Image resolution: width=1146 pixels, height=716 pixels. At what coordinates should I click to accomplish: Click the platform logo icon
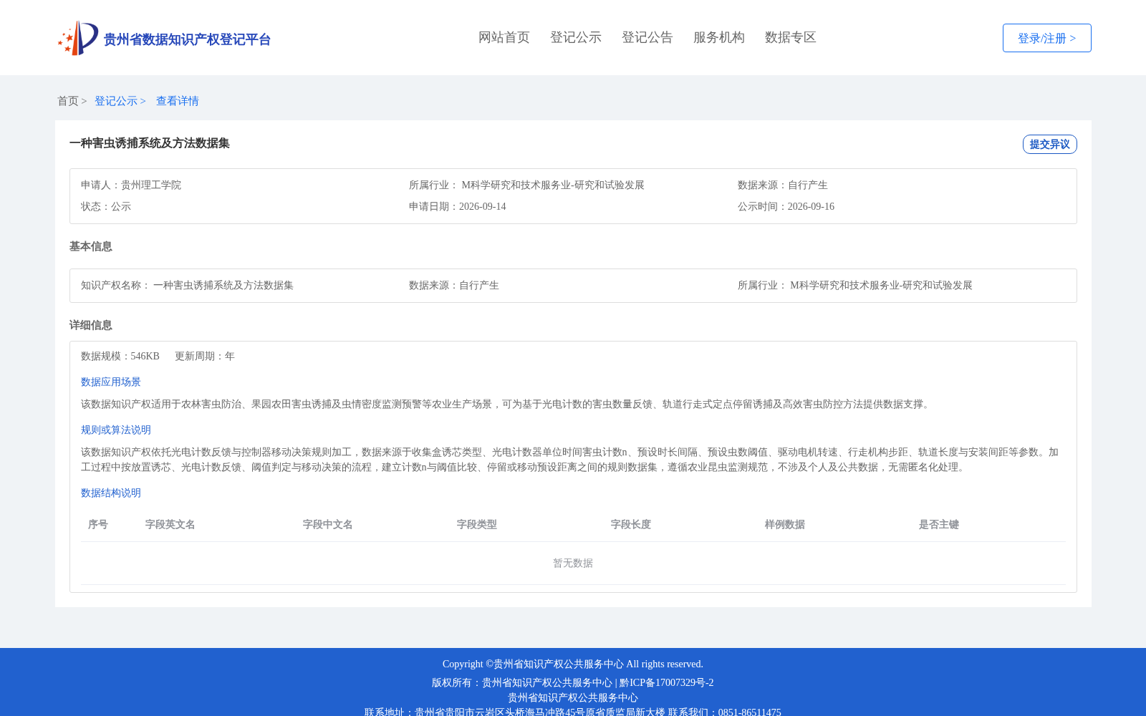[78, 38]
